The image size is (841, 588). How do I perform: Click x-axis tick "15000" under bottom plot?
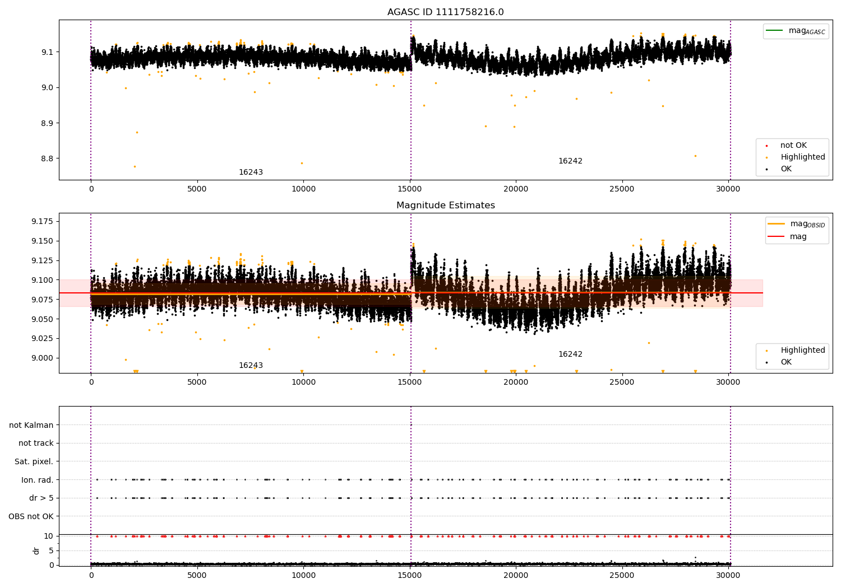[x=410, y=576]
